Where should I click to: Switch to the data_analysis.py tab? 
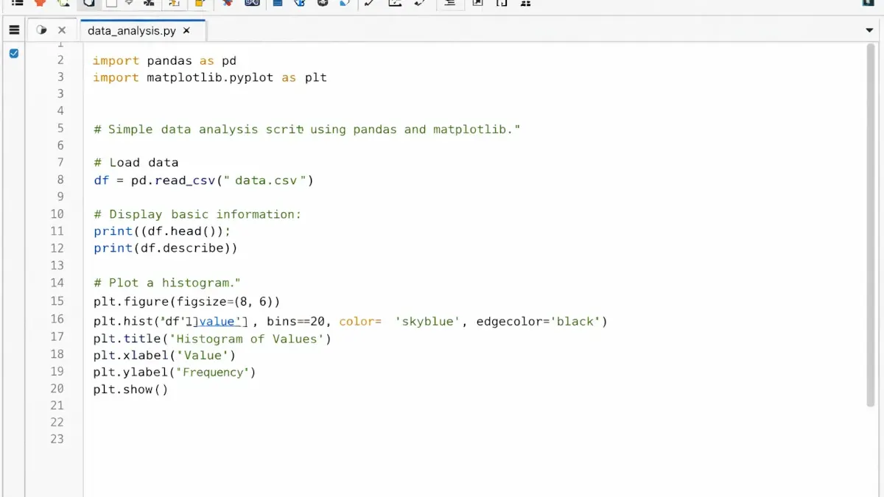pos(133,31)
